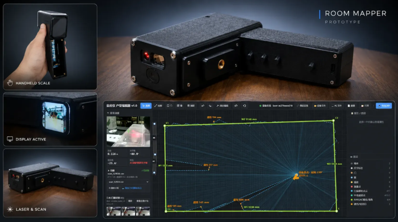The width and height of the screenshot is (398, 222).
Task: Toggle the raw scan point cloud layer dot
Action: tap(352, 191)
